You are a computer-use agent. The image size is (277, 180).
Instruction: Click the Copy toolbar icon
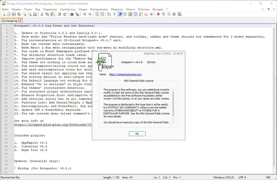point(47,14)
